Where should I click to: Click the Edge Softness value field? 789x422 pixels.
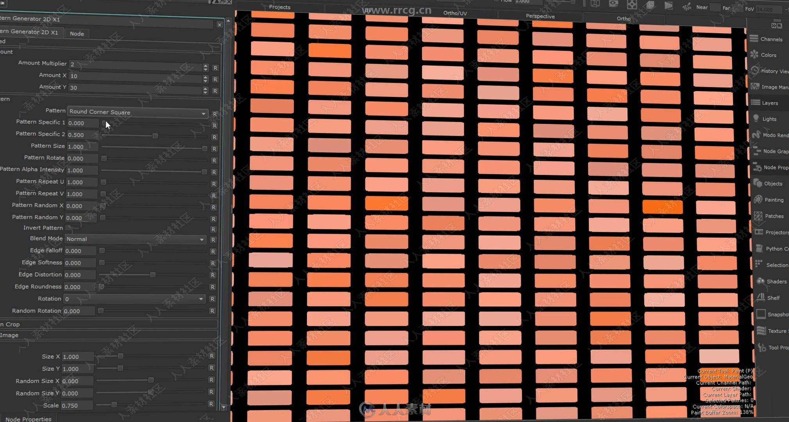tap(80, 263)
